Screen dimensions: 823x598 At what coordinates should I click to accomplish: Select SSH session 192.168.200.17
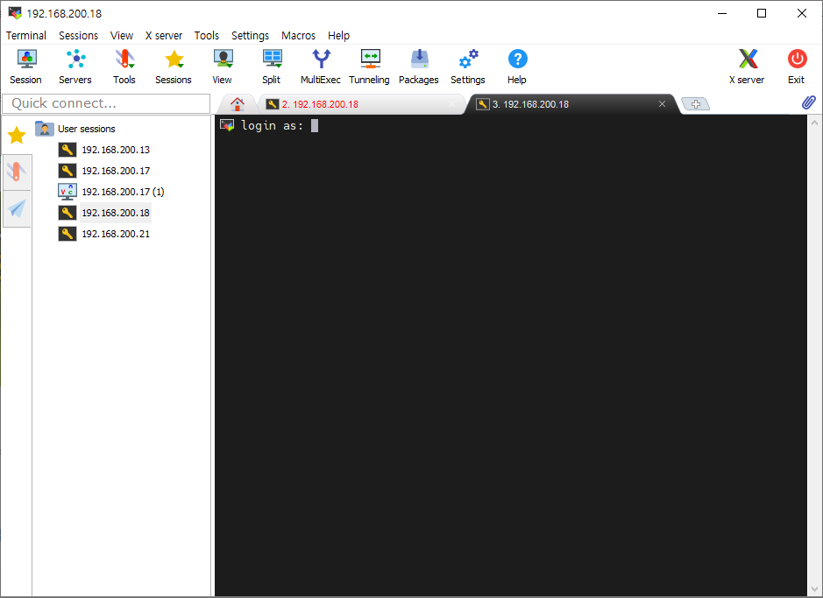(116, 171)
